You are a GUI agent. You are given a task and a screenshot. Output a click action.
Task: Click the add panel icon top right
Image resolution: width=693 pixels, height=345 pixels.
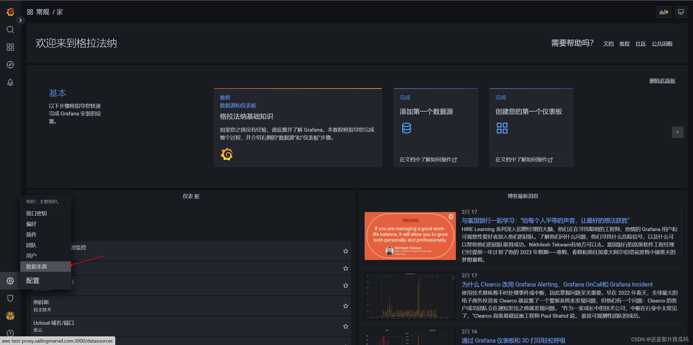(664, 12)
